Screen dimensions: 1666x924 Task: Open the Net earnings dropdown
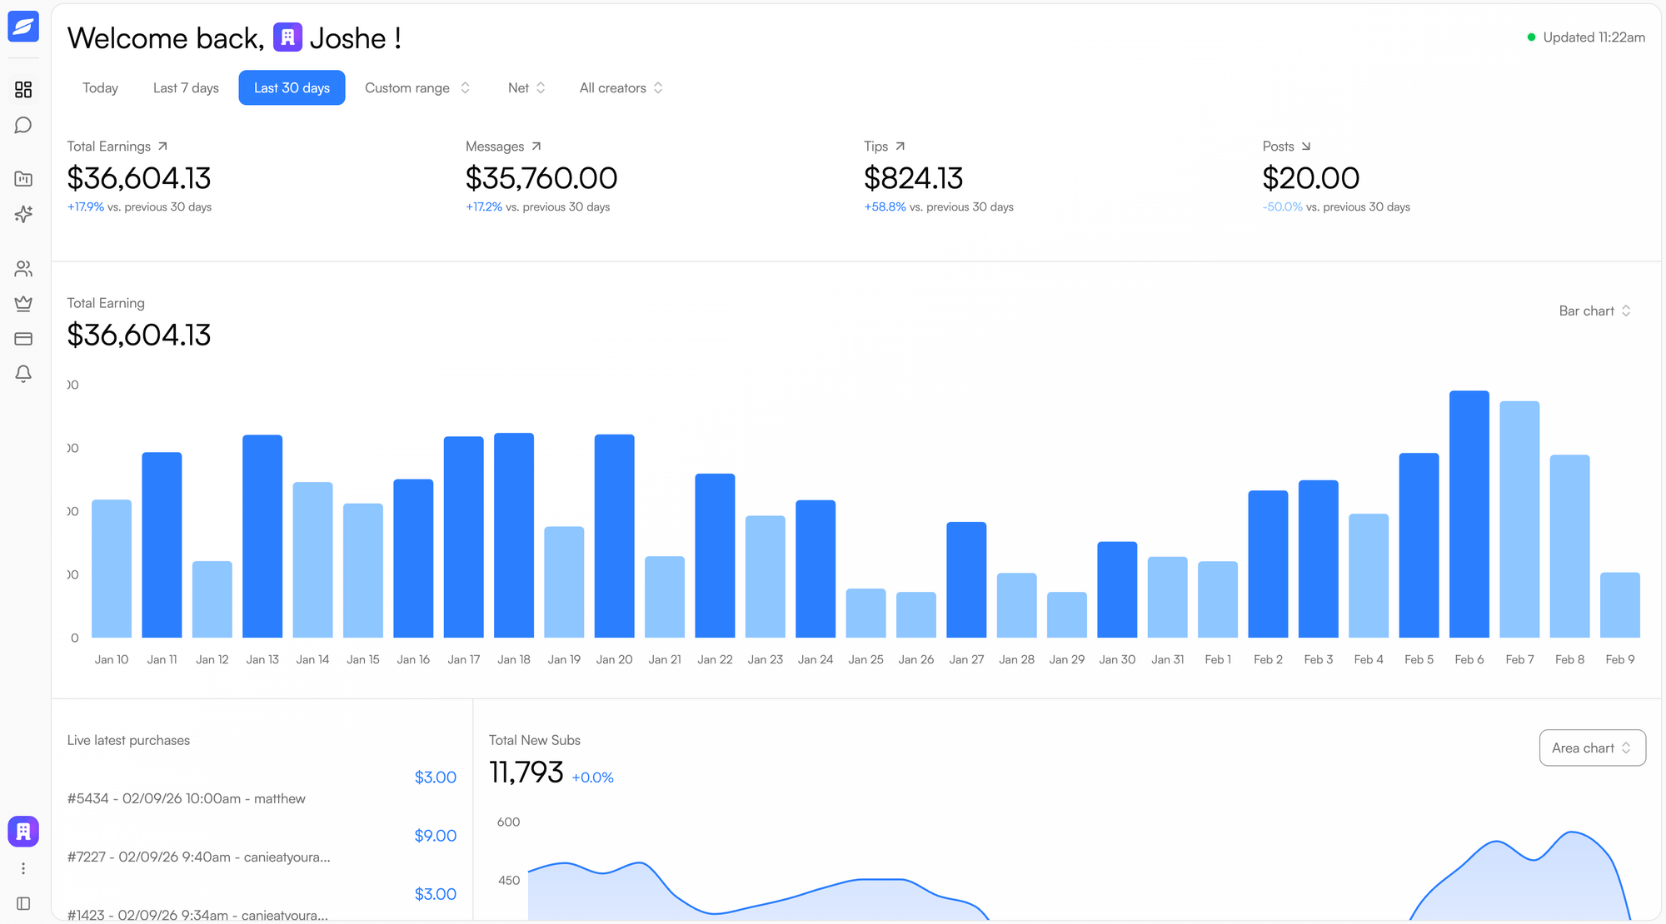click(526, 88)
